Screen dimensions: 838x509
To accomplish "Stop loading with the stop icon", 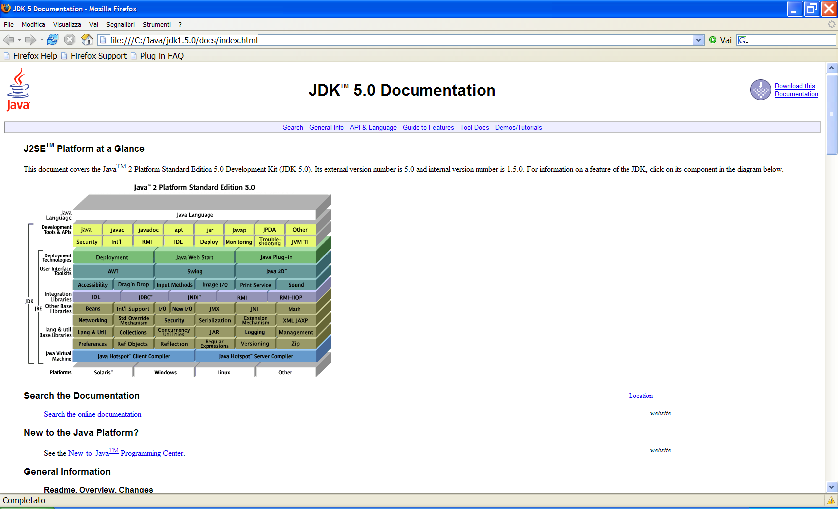I will tap(70, 40).
